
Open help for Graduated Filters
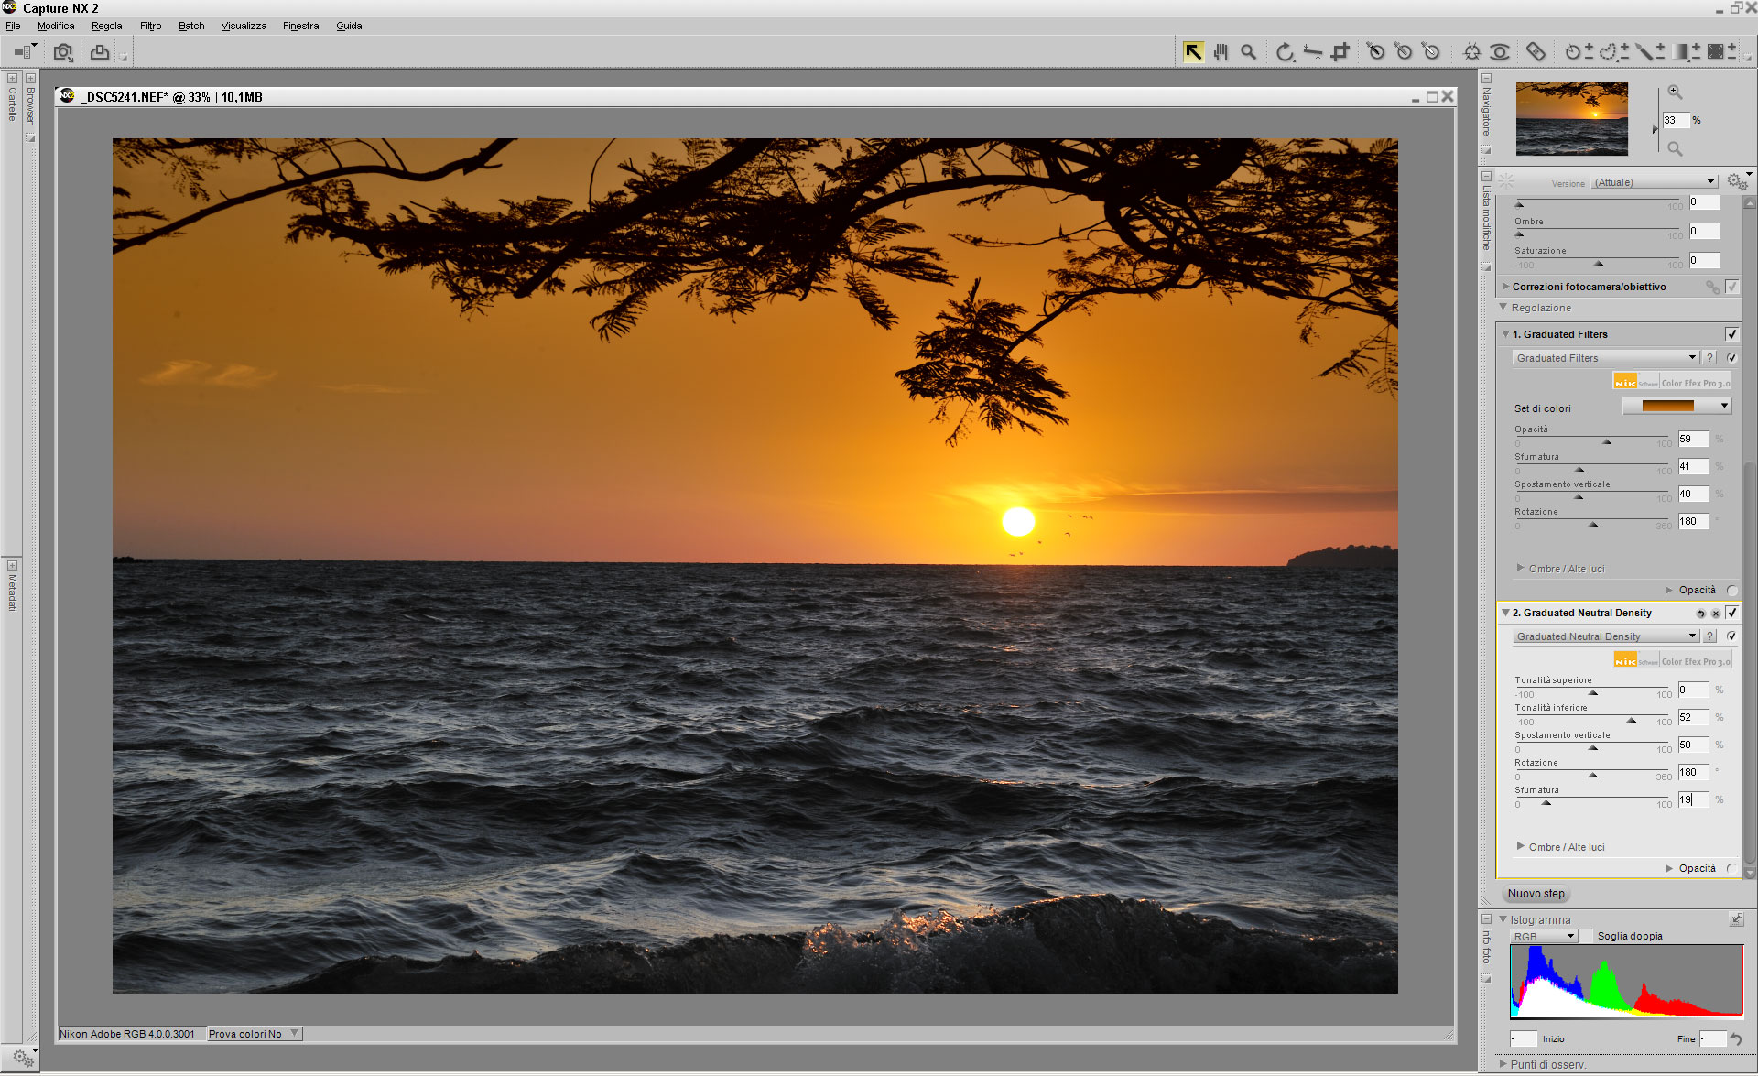coord(1709,358)
